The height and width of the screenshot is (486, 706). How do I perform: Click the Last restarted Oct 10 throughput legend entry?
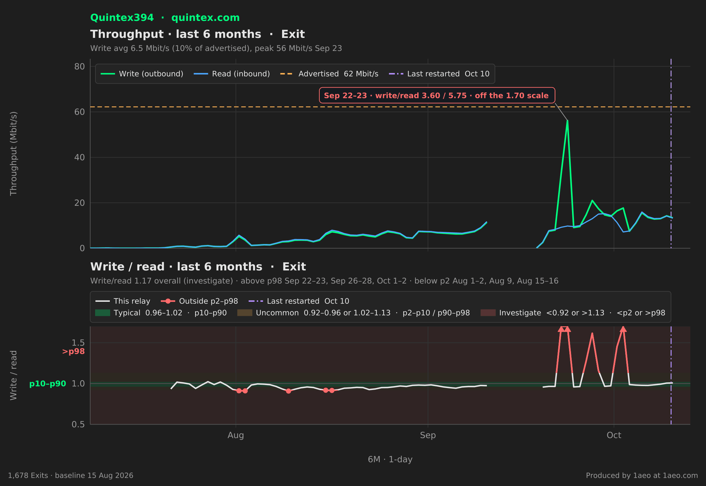pos(439,74)
